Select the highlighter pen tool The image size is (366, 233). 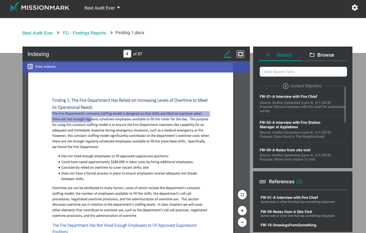[227, 54]
